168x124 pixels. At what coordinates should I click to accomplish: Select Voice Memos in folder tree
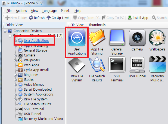point(34,85)
